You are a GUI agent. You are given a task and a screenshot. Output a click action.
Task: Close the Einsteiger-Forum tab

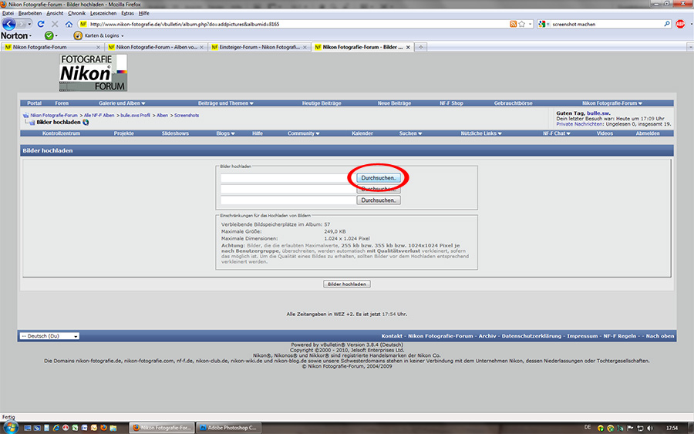click(x=305, y=47)
